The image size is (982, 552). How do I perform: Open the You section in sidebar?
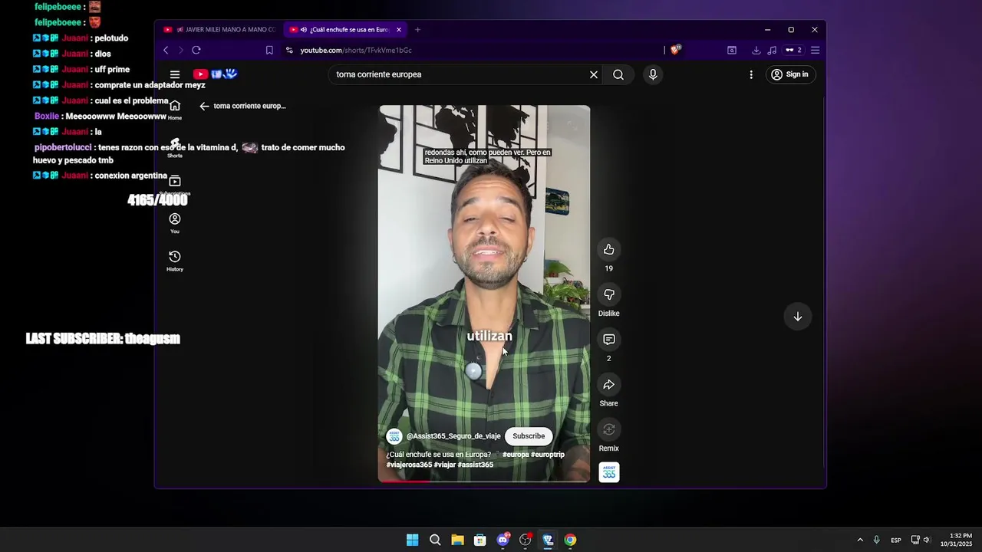point(175,223)
